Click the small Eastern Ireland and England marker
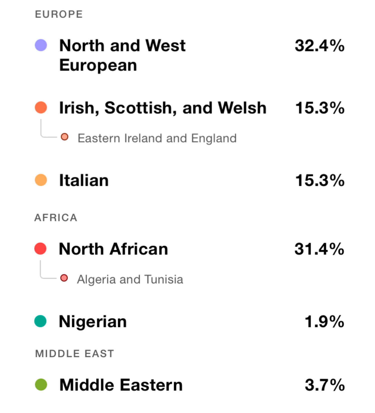The image size is (375, 413). 65,137
